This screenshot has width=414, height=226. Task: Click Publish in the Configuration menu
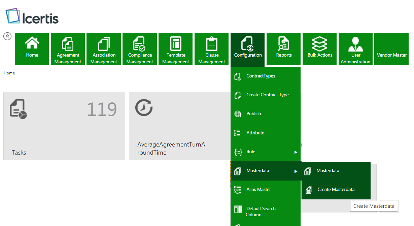click(x=253, y=114)
